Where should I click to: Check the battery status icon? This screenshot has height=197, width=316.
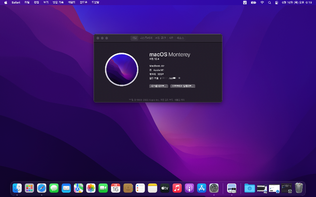[x=253, y=2]
